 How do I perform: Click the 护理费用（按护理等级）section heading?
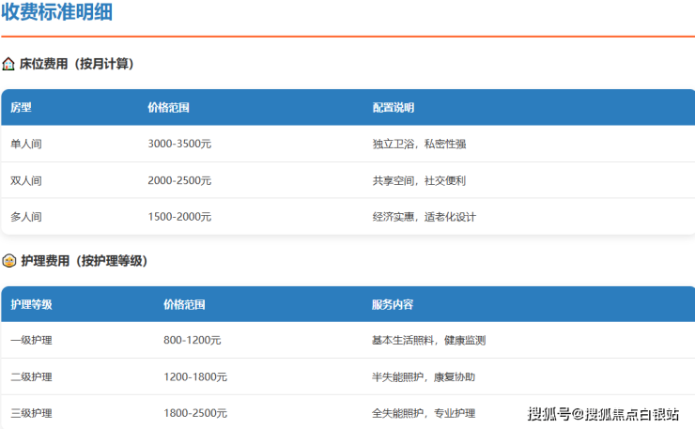(x=84, y=261)
